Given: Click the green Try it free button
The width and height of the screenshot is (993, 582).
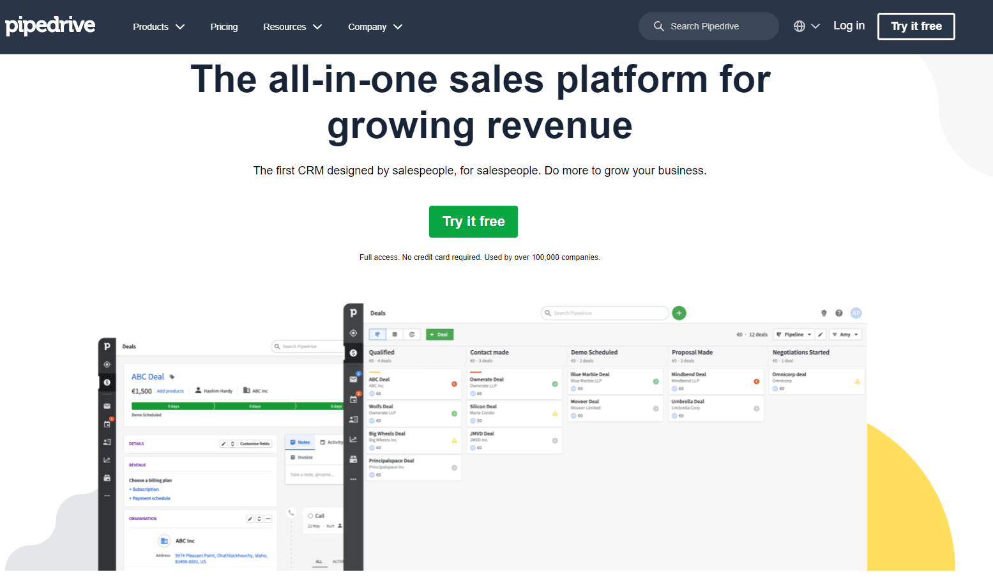Looking at the screenshot, I should click(x=473, y=222).
